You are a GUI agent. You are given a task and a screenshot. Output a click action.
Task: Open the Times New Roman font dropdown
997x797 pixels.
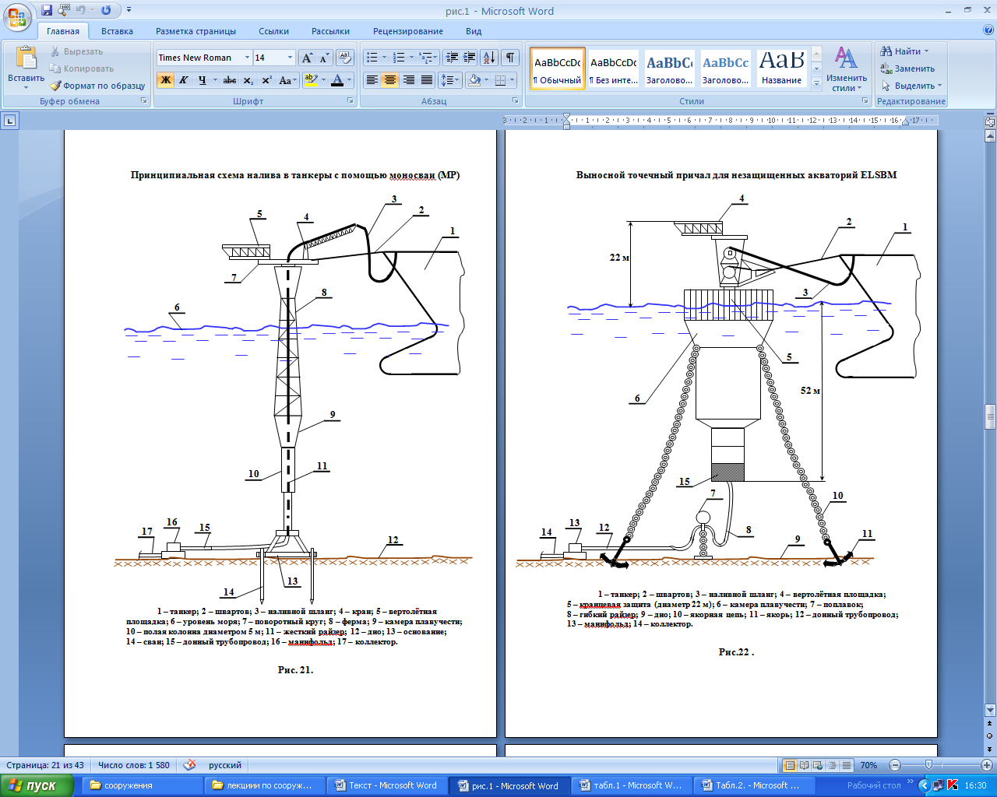(x=247, y=58)
